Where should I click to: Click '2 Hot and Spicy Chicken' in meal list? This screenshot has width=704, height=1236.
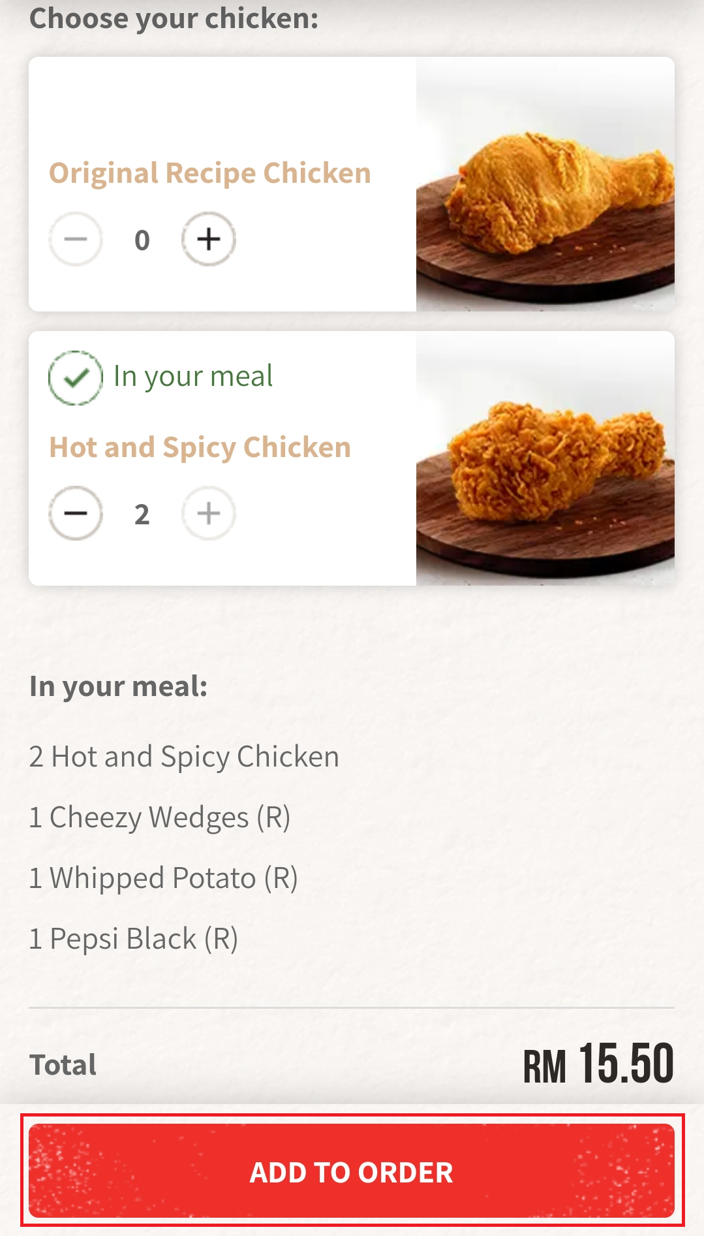[185, 757]
